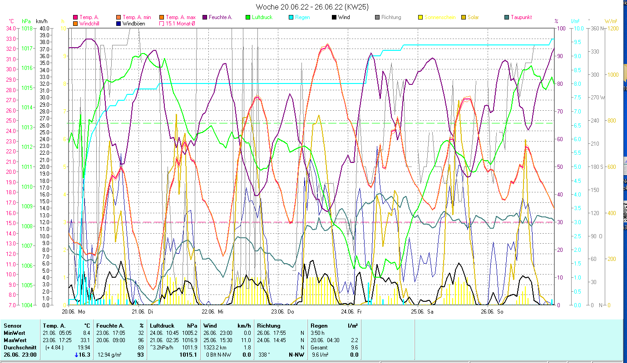
Task: Click the maximum pressure value '1016.9'
Action: 189,340
